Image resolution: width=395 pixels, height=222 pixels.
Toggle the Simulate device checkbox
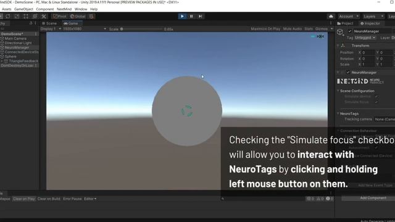[376, 96]
